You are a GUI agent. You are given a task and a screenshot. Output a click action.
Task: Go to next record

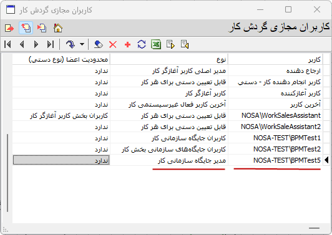[36, 44]
